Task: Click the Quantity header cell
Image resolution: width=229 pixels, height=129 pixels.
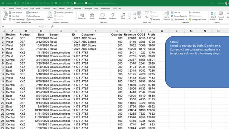Action: (x=117, y=35)
